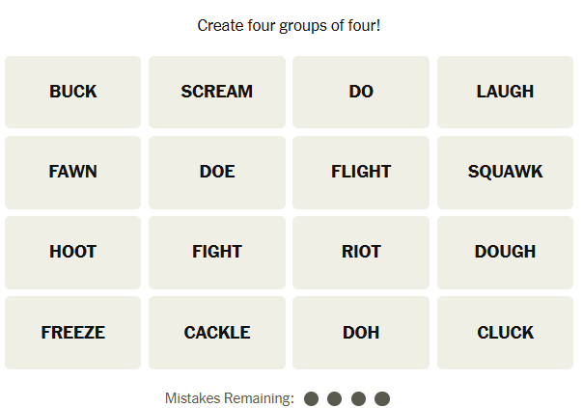Viewport: 583px width, 408px height.
Task: Pick the DO tile
Action: tap(361, 92)
